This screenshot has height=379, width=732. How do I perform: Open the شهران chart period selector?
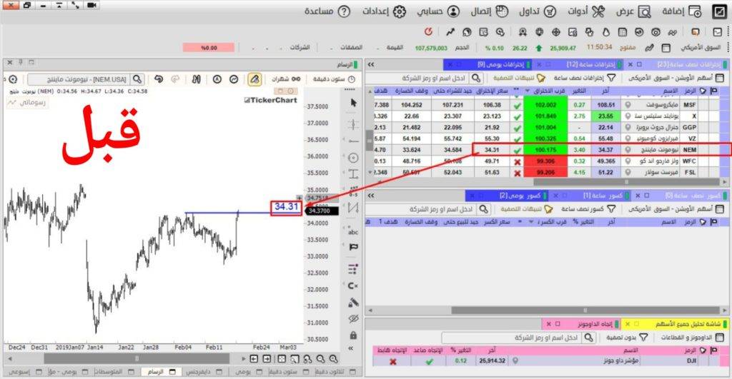[x=286, y=79]
